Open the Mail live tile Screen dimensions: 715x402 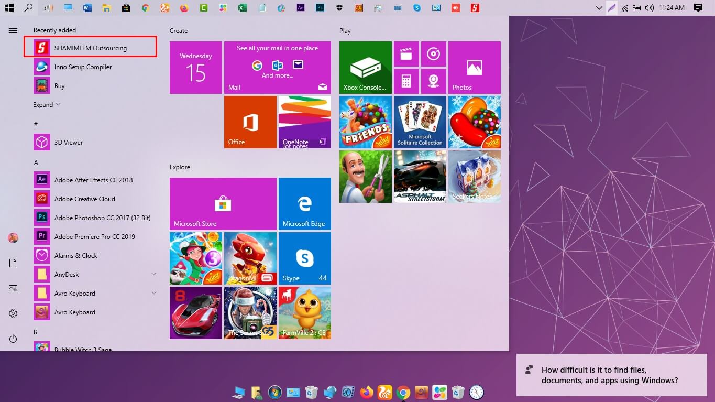pos(278,68)
